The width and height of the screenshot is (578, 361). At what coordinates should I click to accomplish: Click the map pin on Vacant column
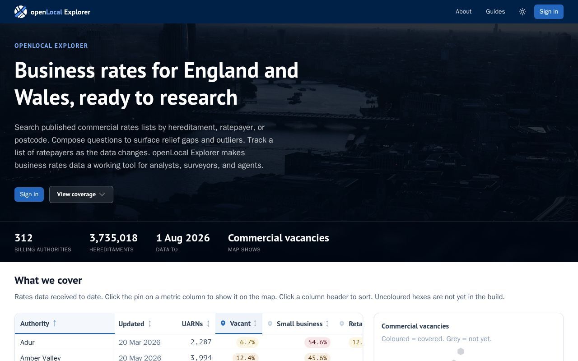pos(223,323)
